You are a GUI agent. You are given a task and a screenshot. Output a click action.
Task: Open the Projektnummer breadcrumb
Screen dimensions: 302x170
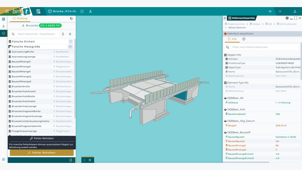coord(235,24)
